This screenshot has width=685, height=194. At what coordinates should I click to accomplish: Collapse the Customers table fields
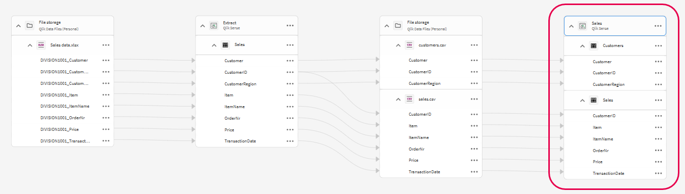[x=582, y=45]
